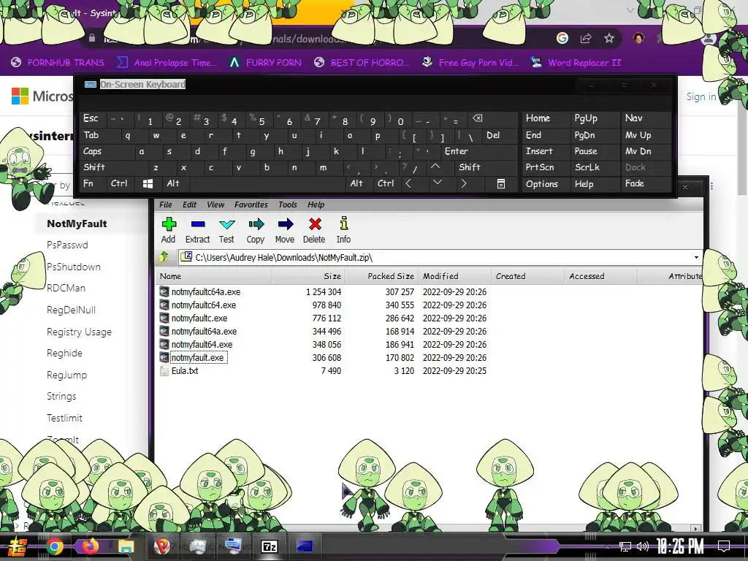Open PsShutdown link in browser sidebar
This screenshot has width=748, height=561.
74,266
